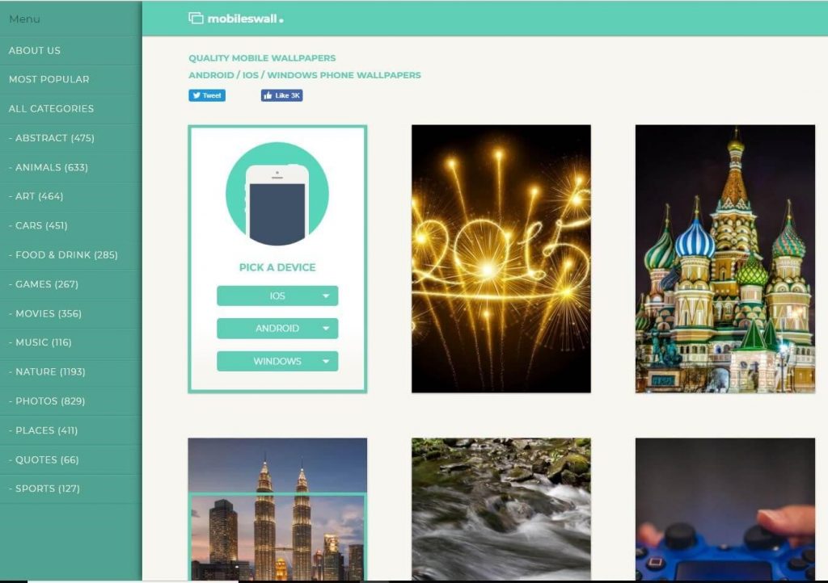The height and width of the screenshot is (583, 828).
Task: Open the IOS device dropdown
Action: (x=277, y=296)
